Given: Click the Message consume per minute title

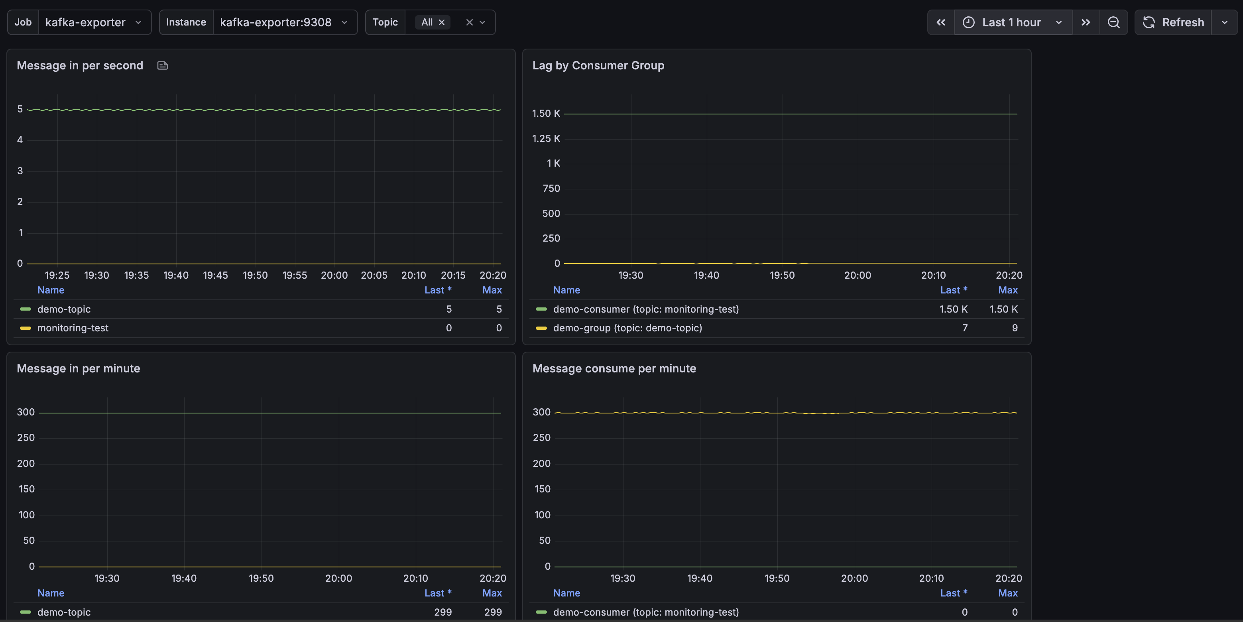Looking at the screenshot, I should point(614,369).
